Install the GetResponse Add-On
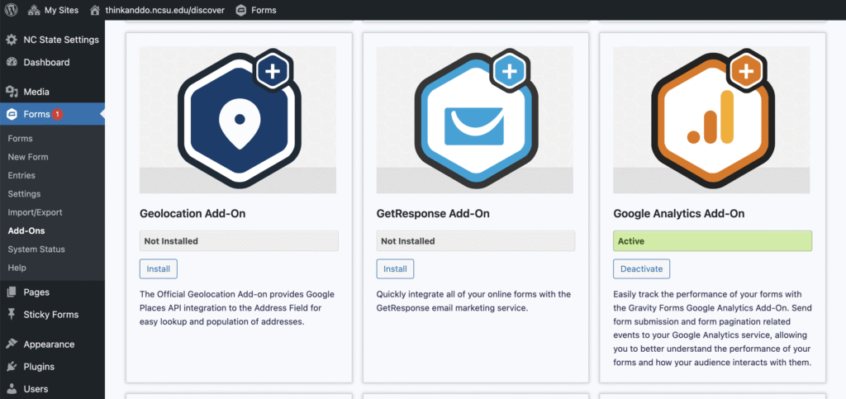The height and width of the screenshot is (399, 846). (x=395, y=268)
